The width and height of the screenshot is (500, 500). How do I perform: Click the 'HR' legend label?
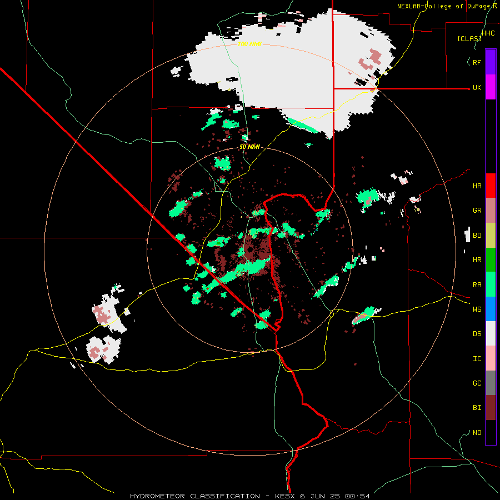click(x=477, y=260)
